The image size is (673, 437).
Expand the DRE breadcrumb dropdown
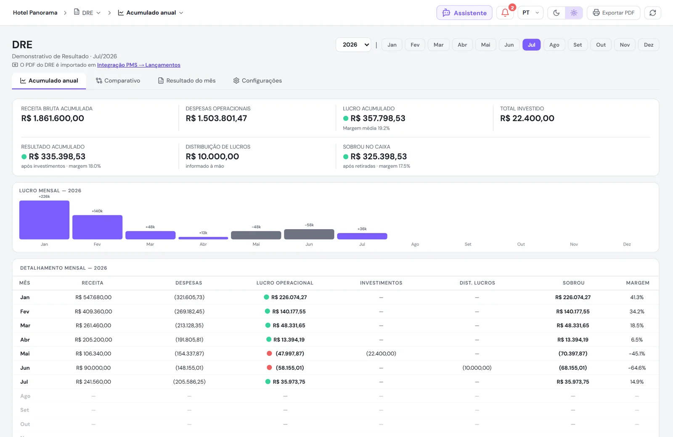[x=87, y=13]
